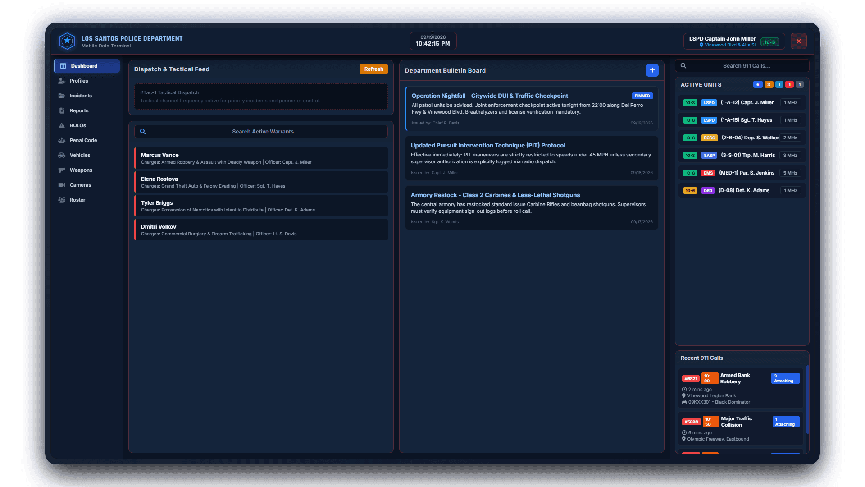Select the Vehicles menu label
Image resolution: width=865 pixels, height=487 pixels.
coord(80,155)
